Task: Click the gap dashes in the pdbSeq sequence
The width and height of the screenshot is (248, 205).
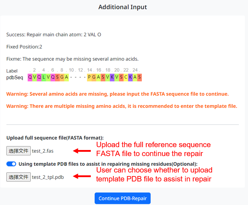Action: tap(78, 77)
